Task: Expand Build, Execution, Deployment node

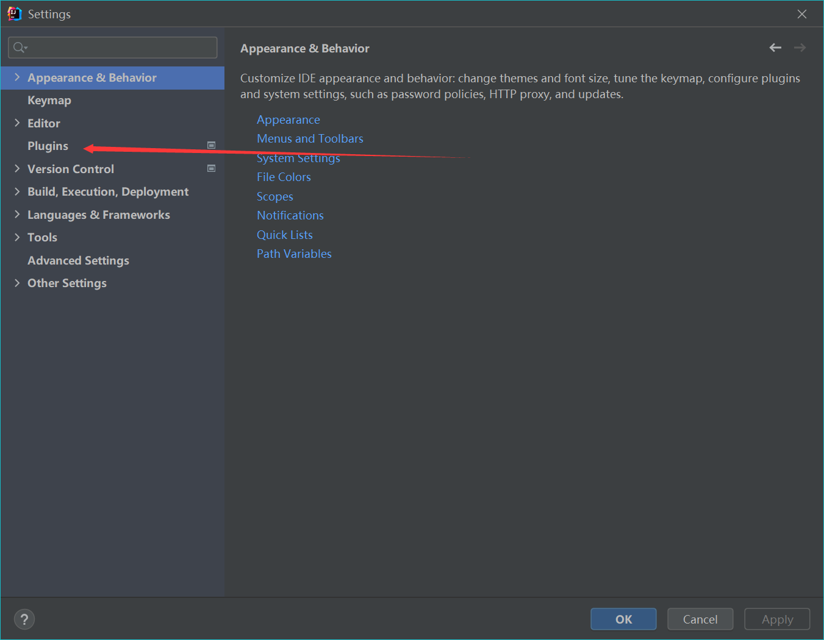Action: pyautogui.click(x=17, y=191)
